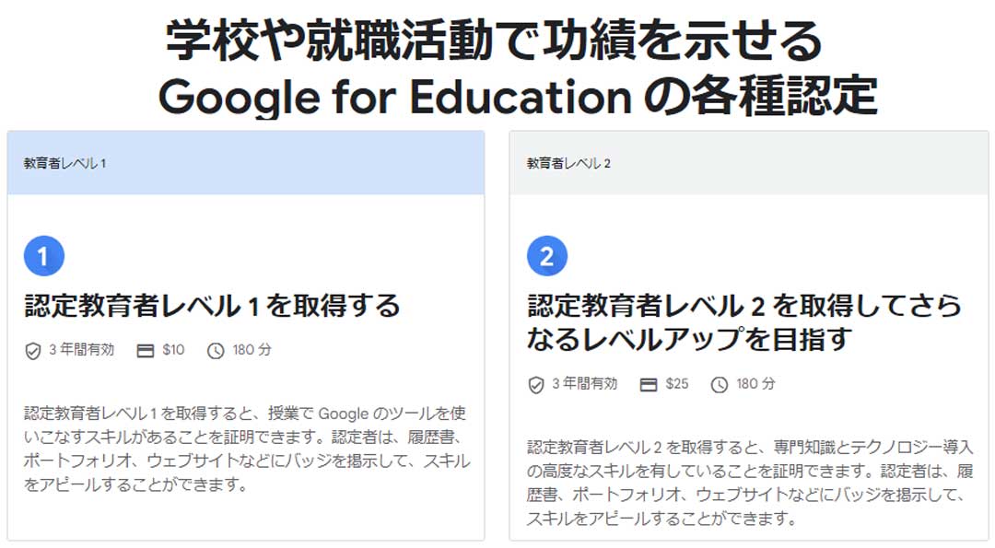The height and width of the screenshot is (548, 995).
Task: Click 180 分 duration in Level 1 card
Action: tap(252, 349)
